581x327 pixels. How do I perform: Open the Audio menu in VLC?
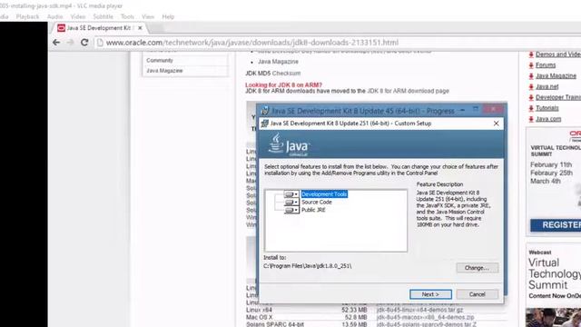54,16
